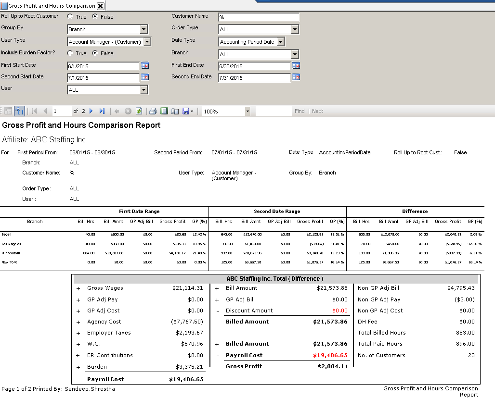Set Include Burden Factor to True
495x398 pixels.
click(70, 53)
